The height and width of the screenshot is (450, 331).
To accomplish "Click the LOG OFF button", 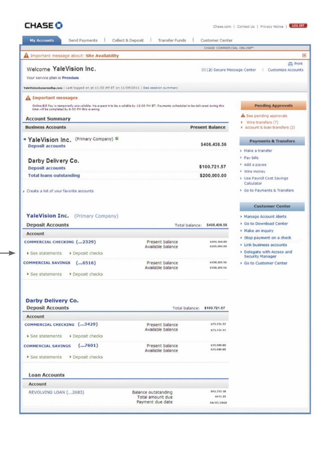I will click(299, 25).
